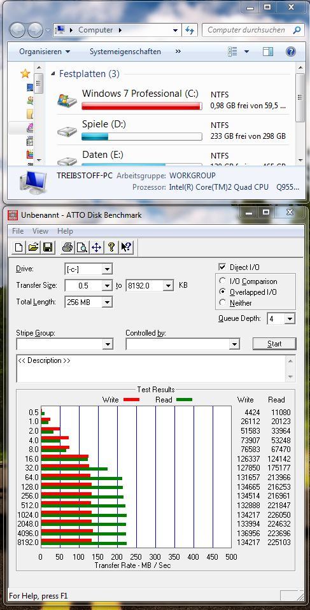Open Help menu in ATTO
This screenshot has height=610, width=310.
tap(65, 231)
